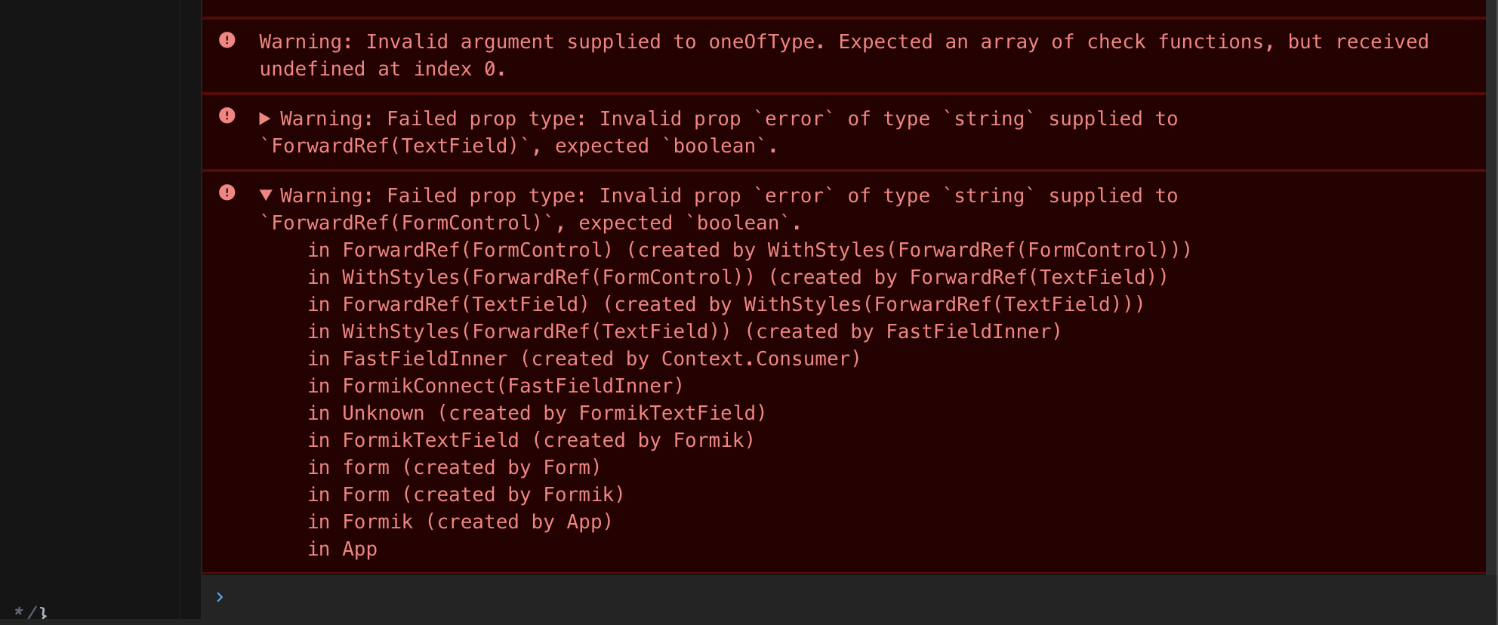The height and width of the screenshot is (625, 1498).
Task: Click the blue console input prompt chevron
Action: (x=220, y=596)
